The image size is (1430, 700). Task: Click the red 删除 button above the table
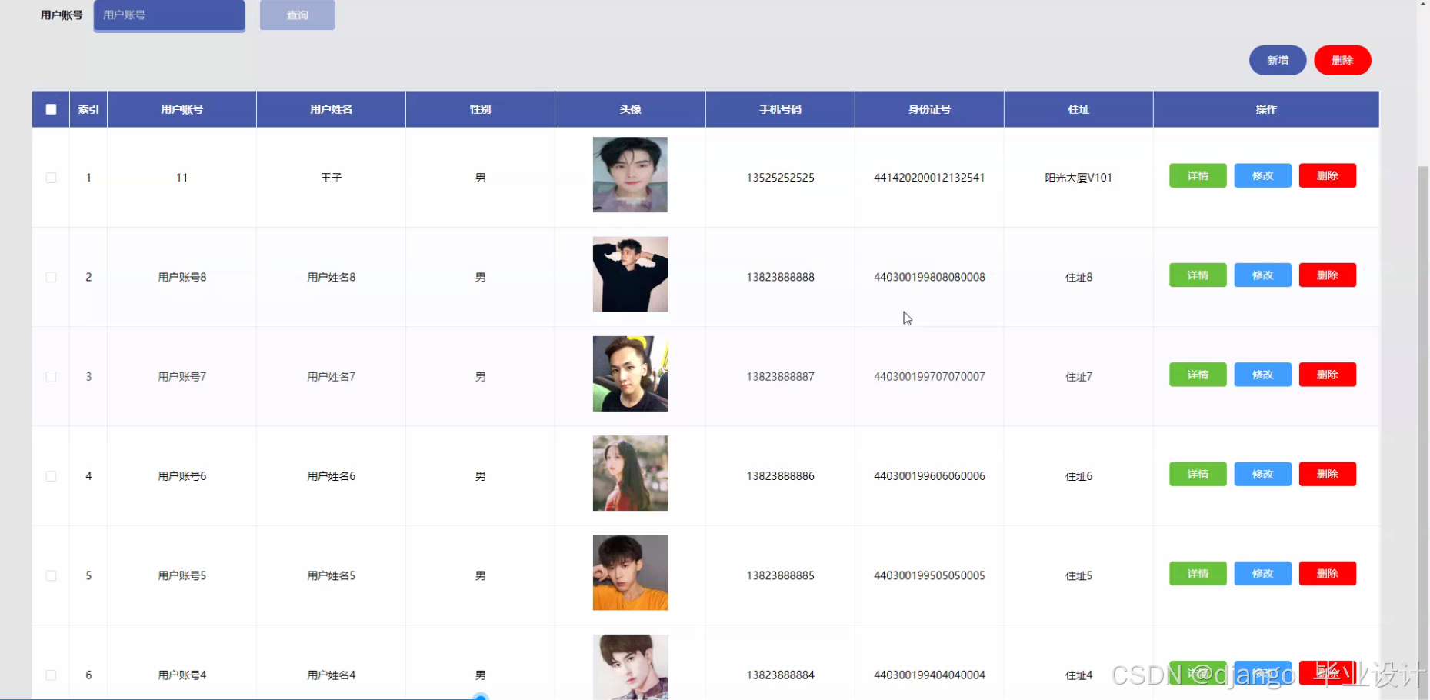[x=1342, y=60]
